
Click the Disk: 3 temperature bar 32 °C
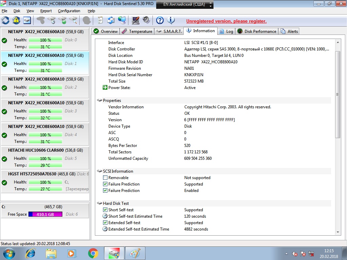45,118
